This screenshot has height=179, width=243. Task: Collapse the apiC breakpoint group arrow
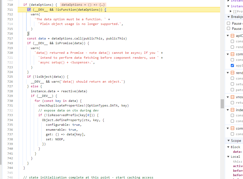[x=228, y=36]
